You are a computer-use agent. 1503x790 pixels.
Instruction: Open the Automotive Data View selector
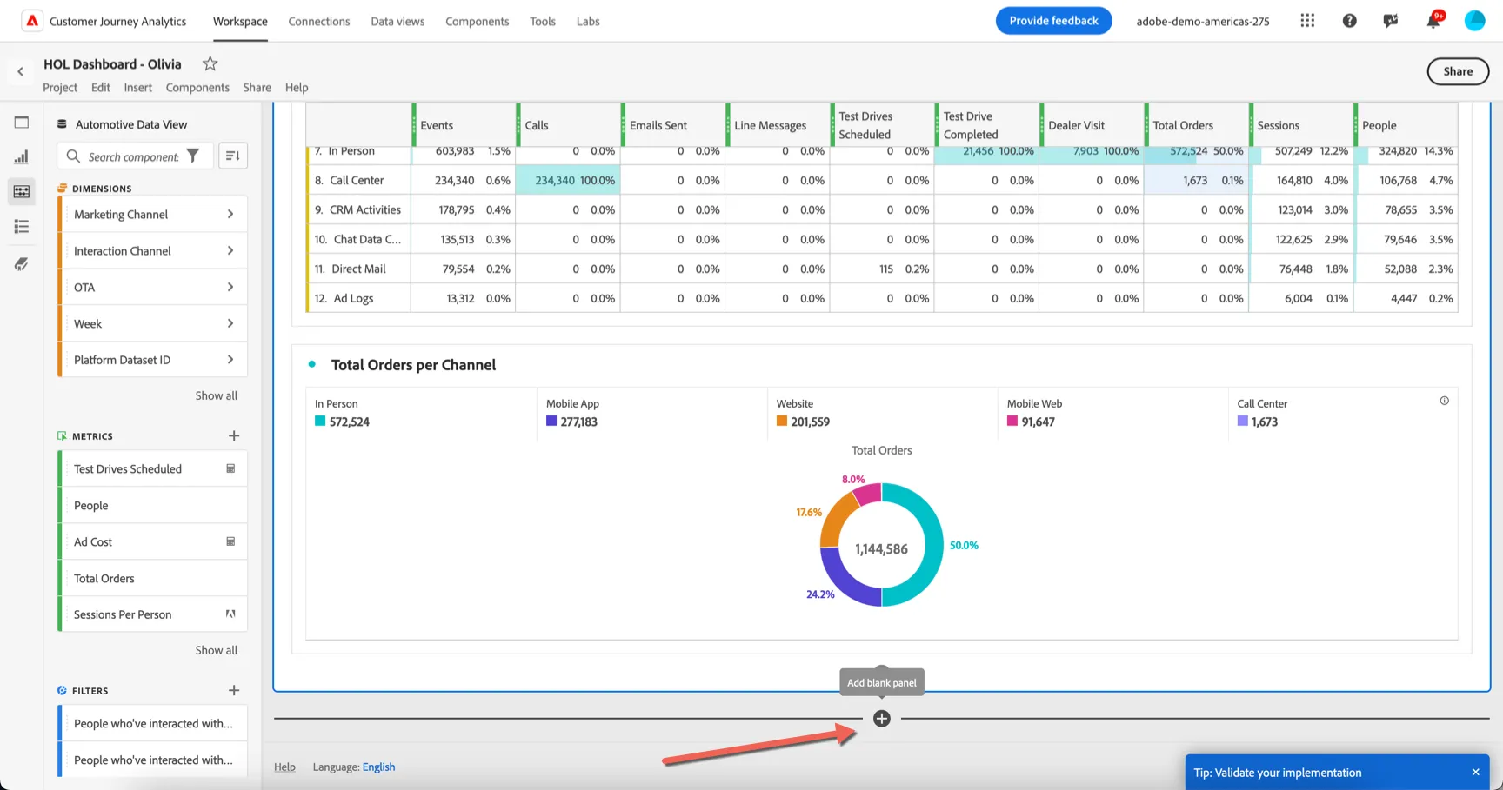coord(123,124)
